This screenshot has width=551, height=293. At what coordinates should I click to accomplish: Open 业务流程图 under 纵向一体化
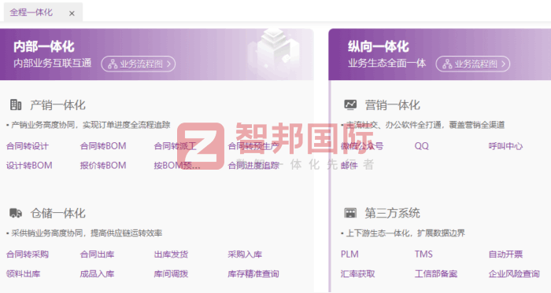(x=472, y=64)
